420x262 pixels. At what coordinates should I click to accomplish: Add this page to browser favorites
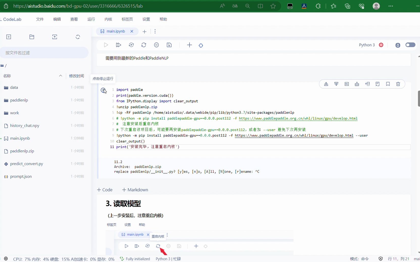273,6
